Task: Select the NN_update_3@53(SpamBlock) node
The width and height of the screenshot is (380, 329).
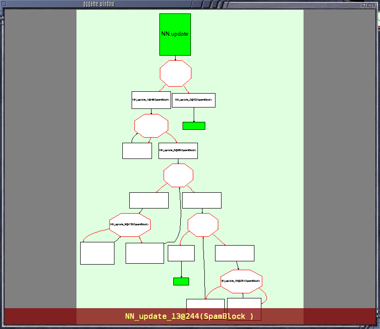Action: (x=194, y=100)
